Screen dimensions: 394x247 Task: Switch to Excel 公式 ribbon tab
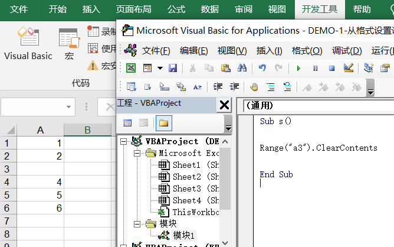tap(176, 9)
